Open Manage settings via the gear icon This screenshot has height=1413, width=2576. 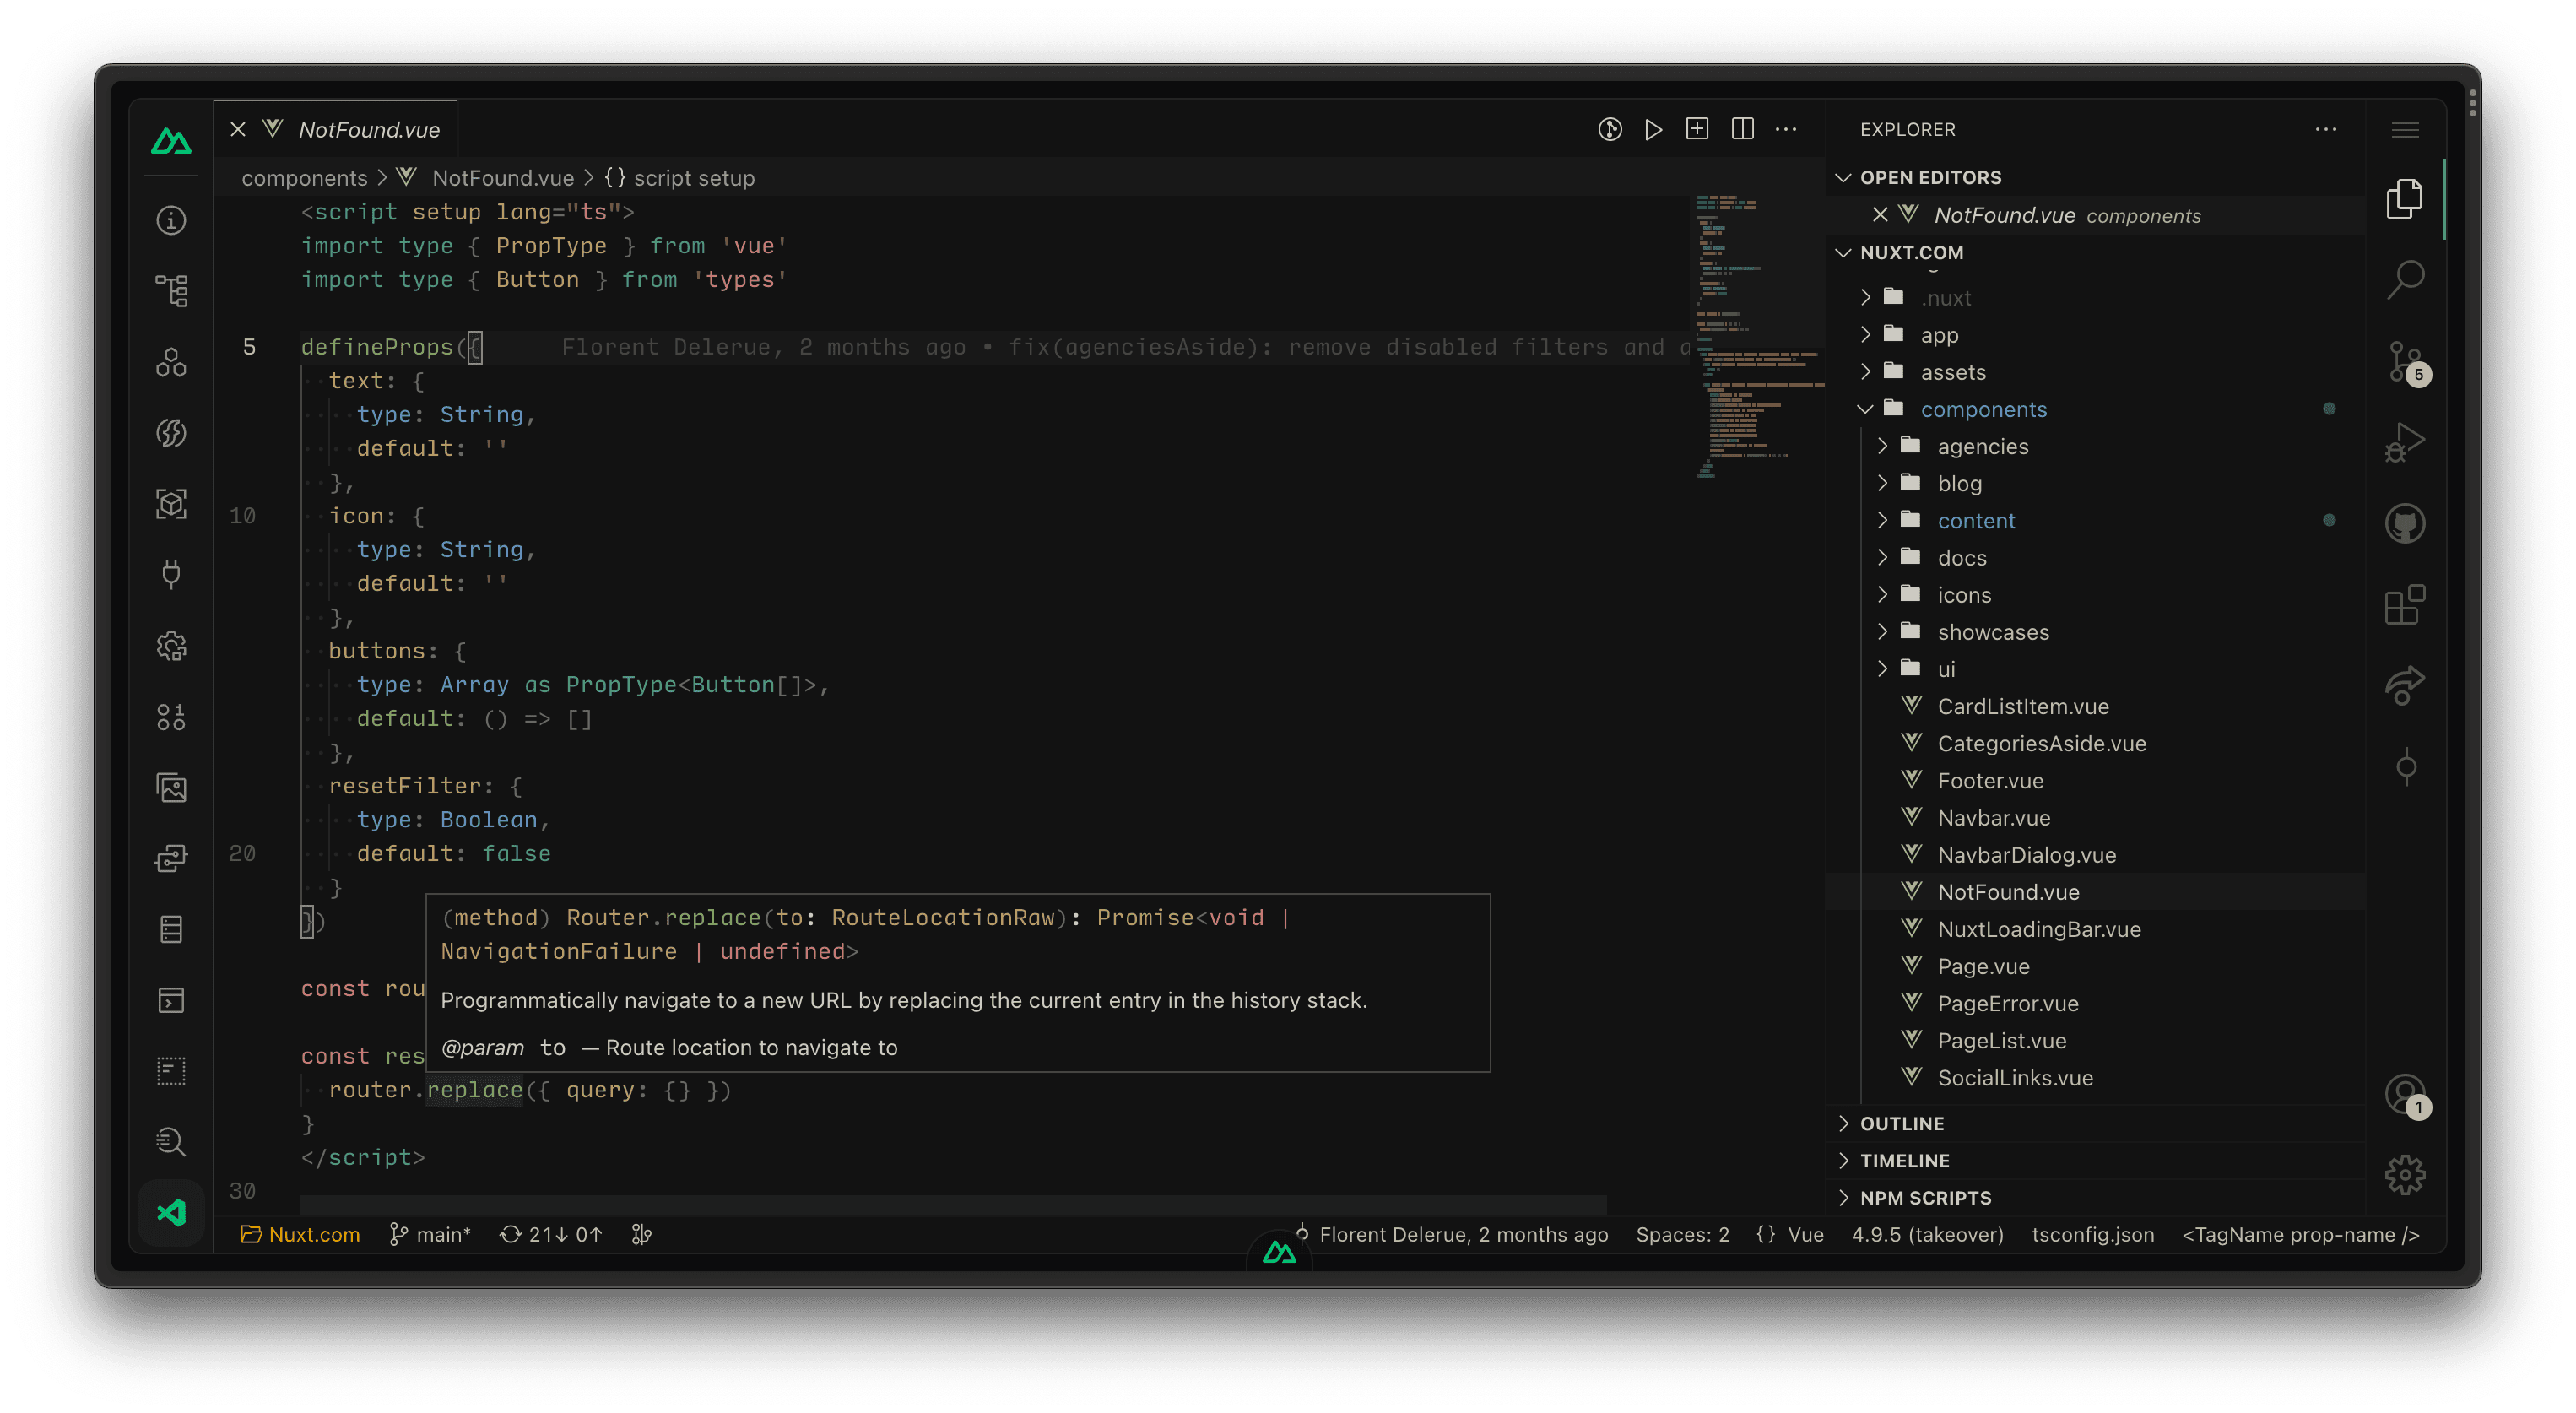click(x=2404, y=1174)
